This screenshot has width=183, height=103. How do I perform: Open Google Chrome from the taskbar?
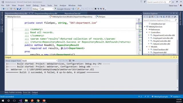click(38, 100)
